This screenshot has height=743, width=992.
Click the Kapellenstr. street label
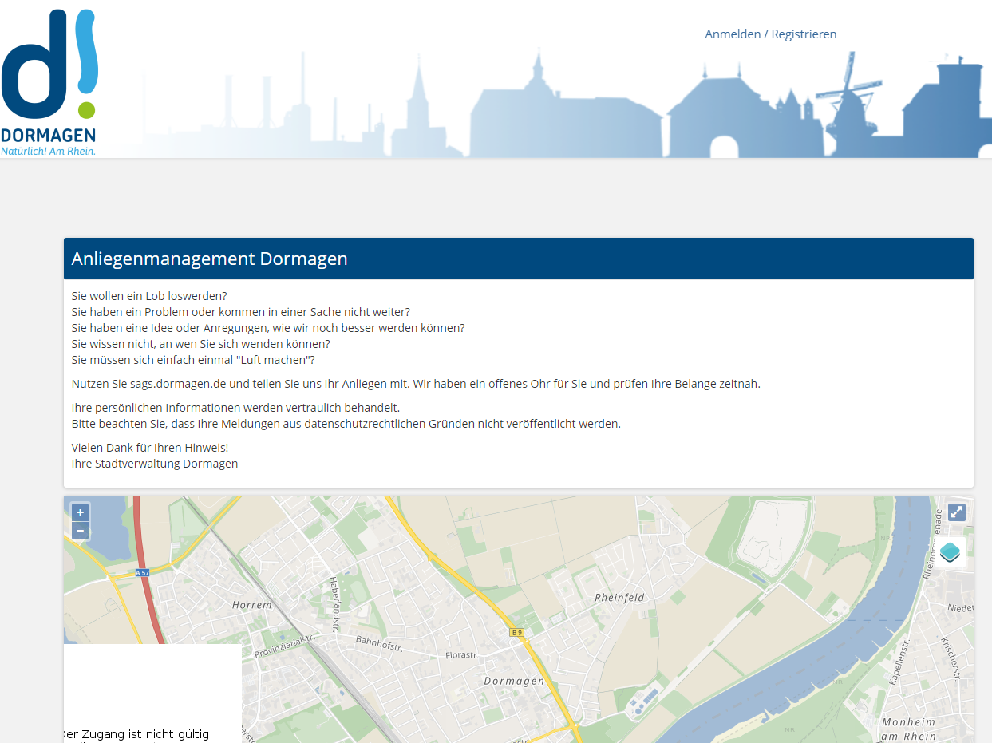pos(900,662)
